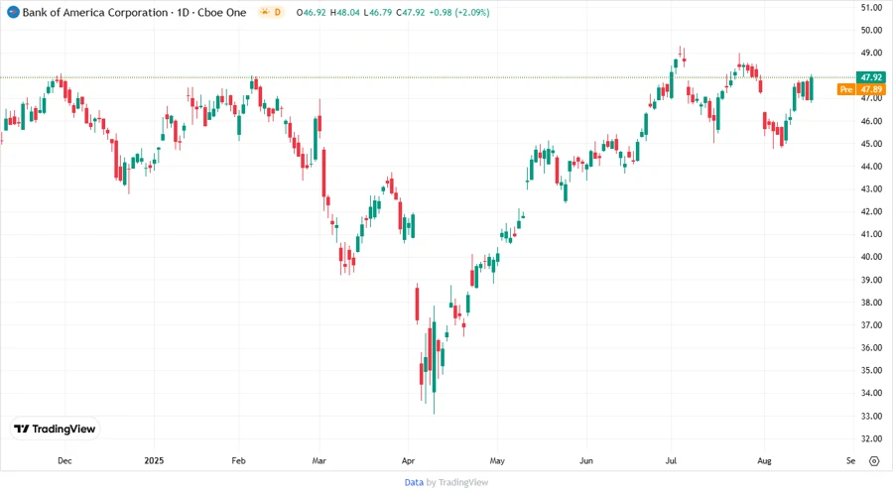Click the Bank of America logo icon
Image resolution: width=893 pixels, height=494 pixels.
point(13,12)
